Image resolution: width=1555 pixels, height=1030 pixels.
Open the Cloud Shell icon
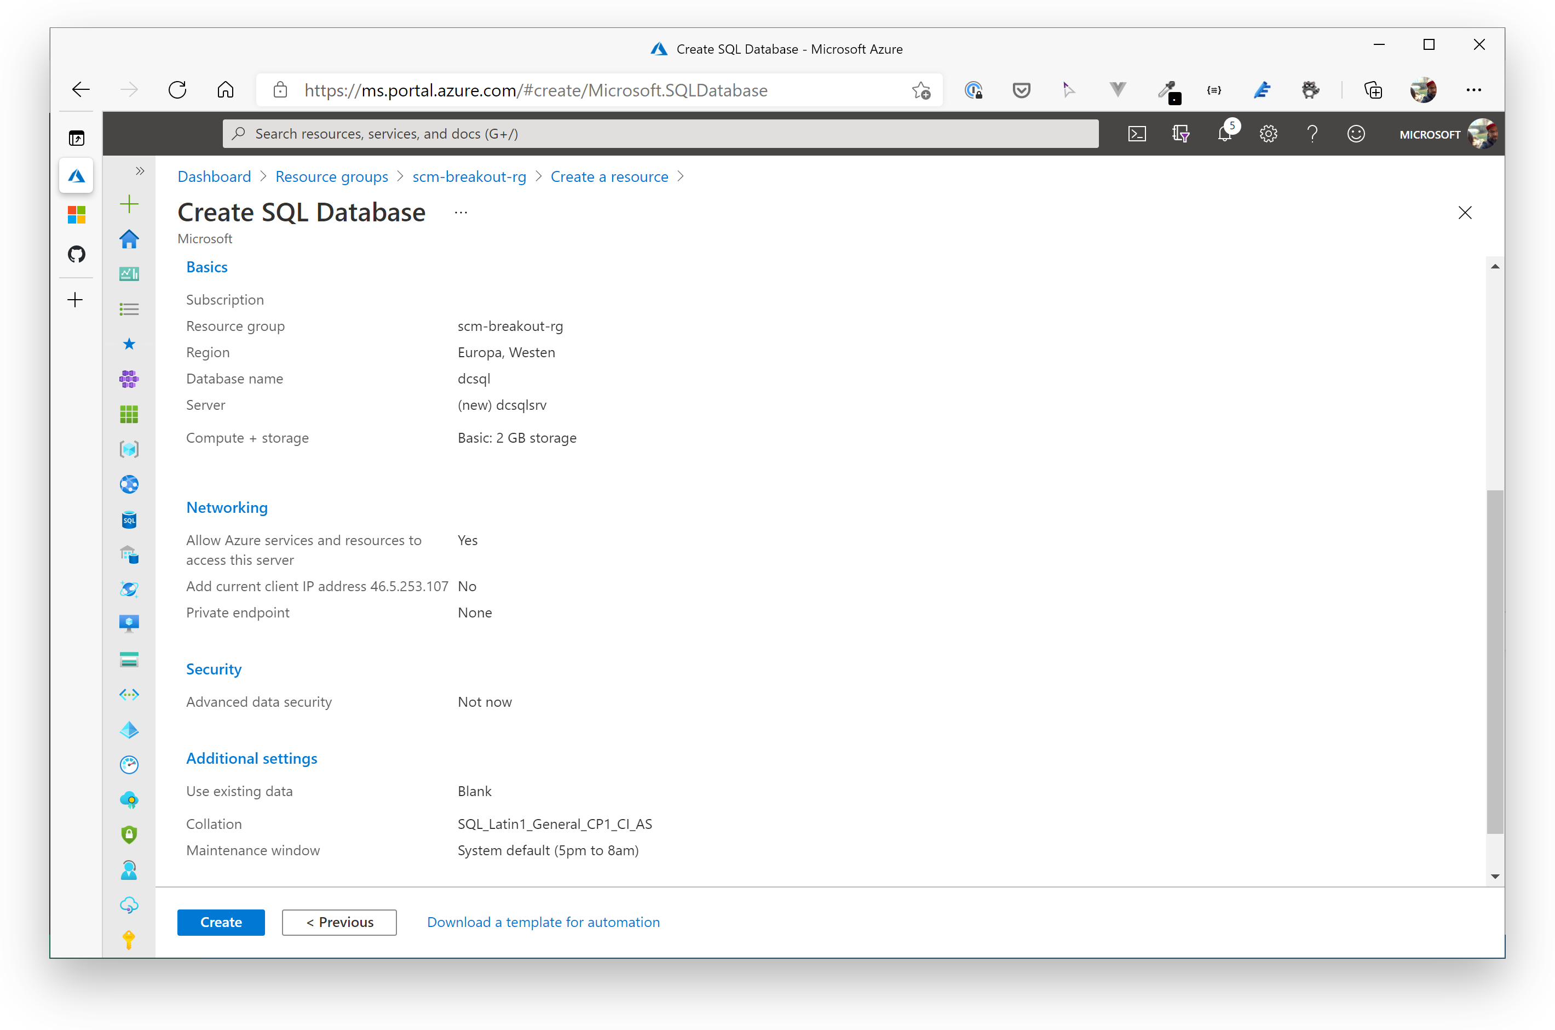[1137, 133]
